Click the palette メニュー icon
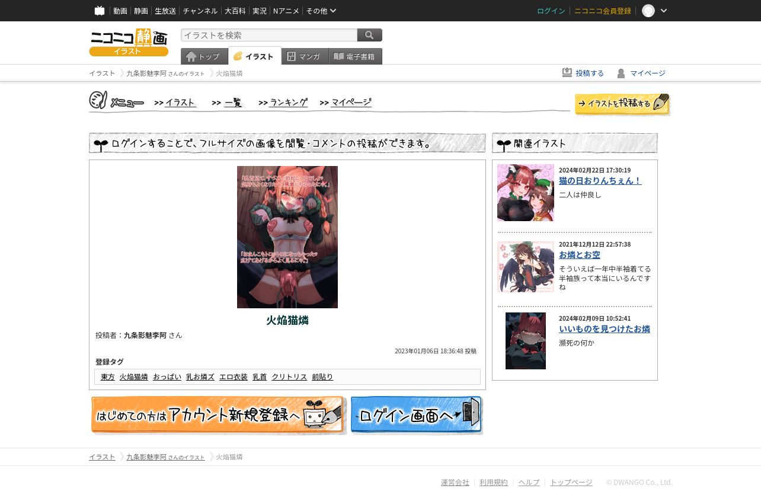This screenshot has height=498, width=761. [x=98, y=100]
